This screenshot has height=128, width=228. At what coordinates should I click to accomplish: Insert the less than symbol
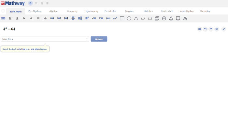31,18
